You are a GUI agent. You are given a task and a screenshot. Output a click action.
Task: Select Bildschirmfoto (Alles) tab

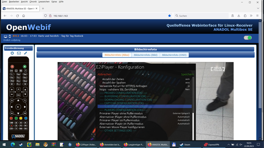pos(117,55)
